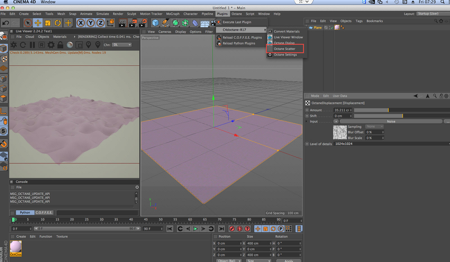Click the timeline range bar
The width and height of the screenshot is (450, 262).
(x=87, y=229)
